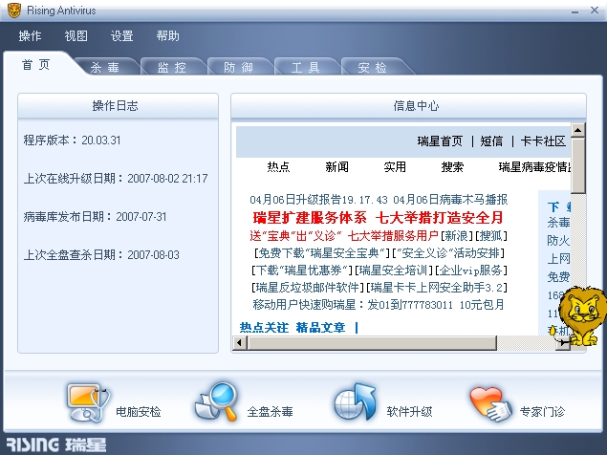Switch to the 安检 tab
This screenshot has height=455, width=607.
pyautogui.click(x=373, y=67)
